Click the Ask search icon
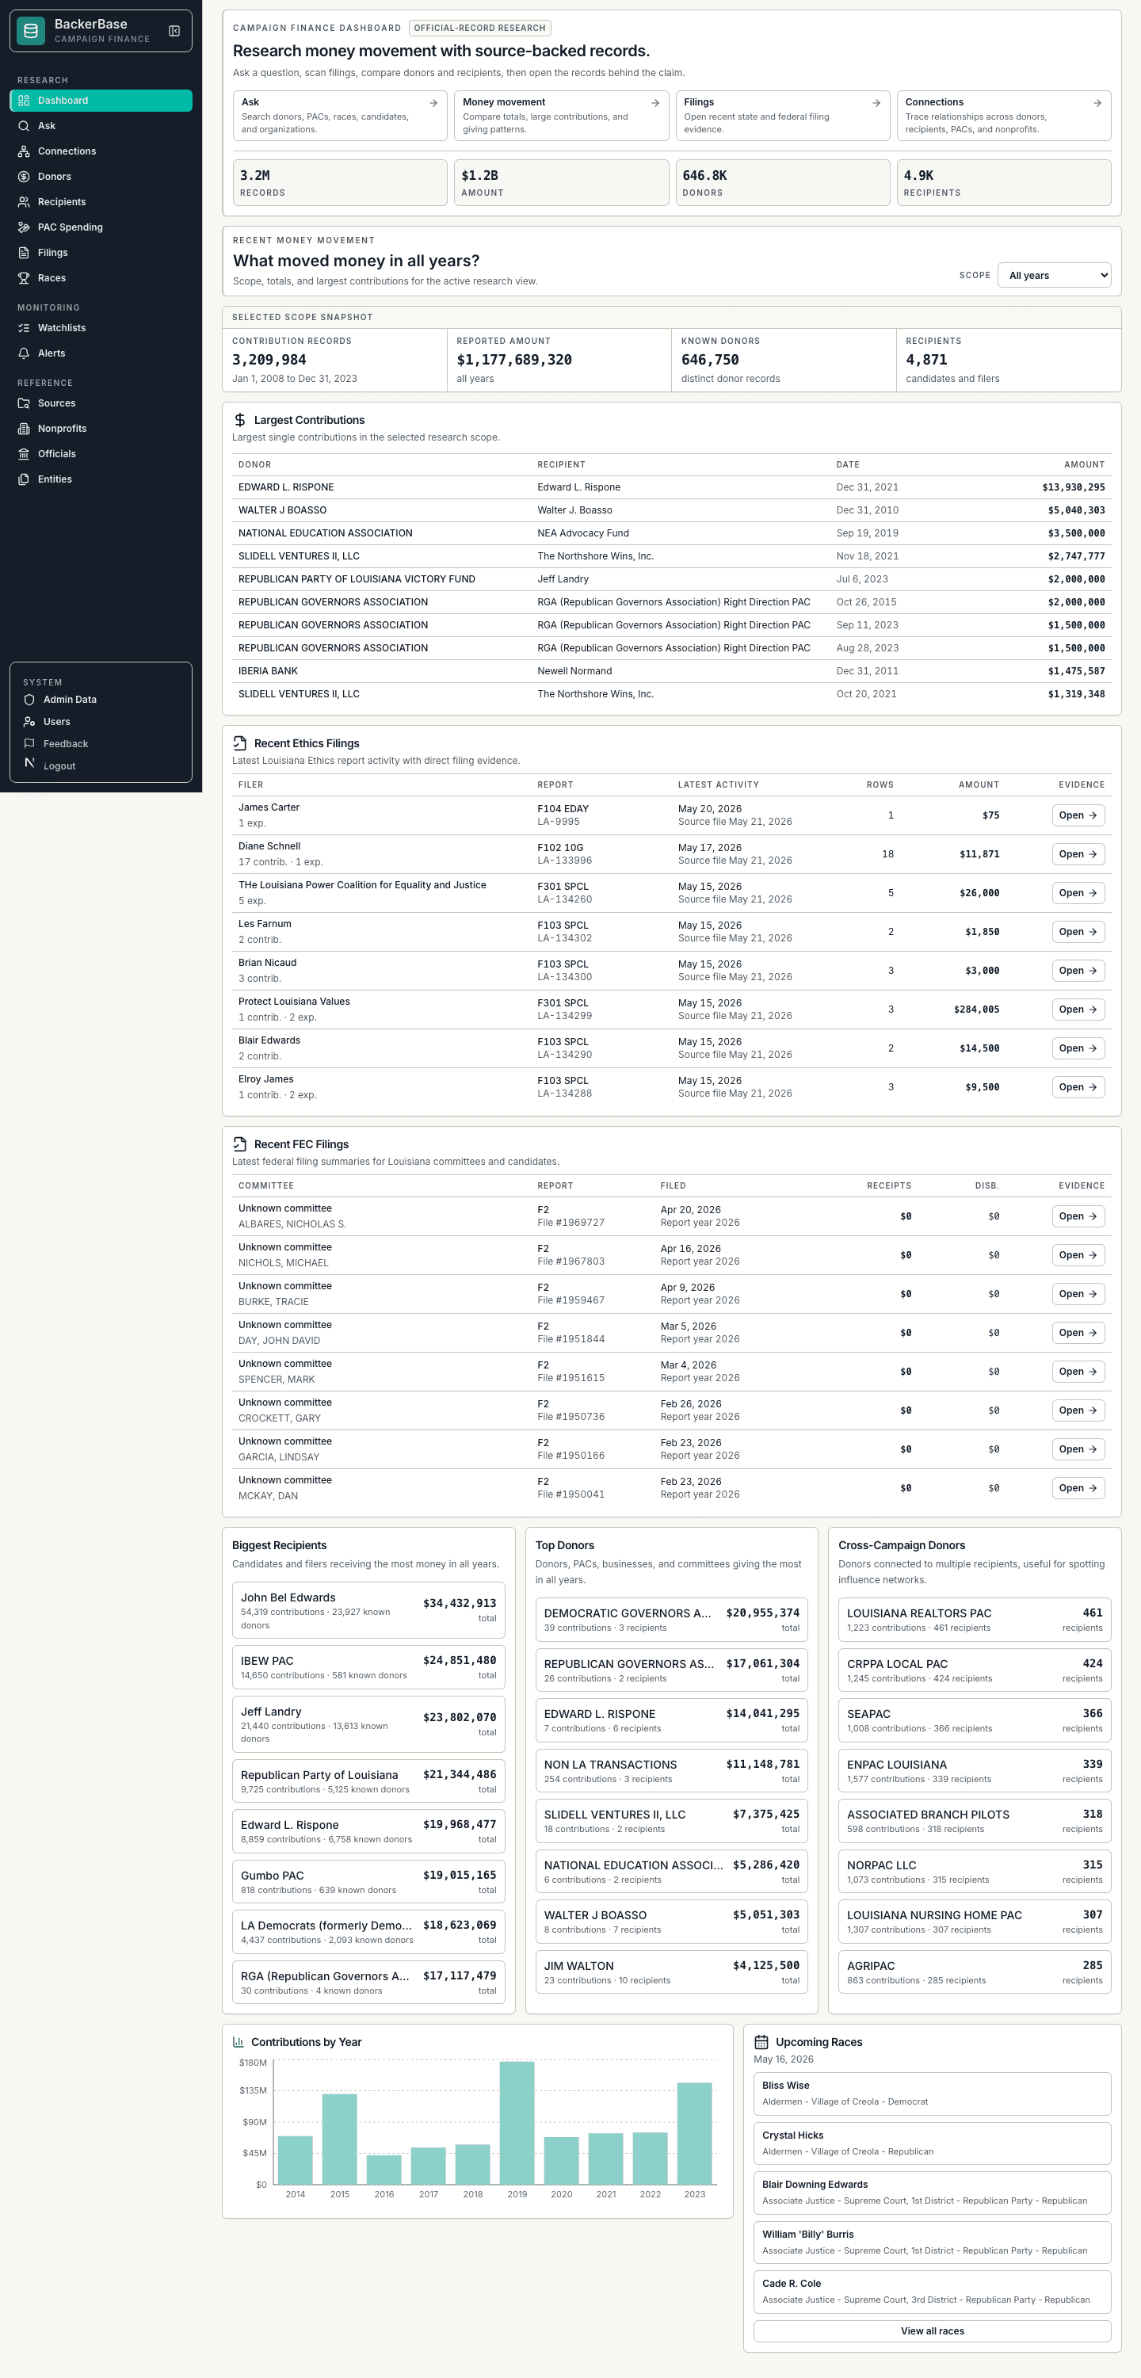This screenshot has height=2378, width=1141. tap(24, 125)
